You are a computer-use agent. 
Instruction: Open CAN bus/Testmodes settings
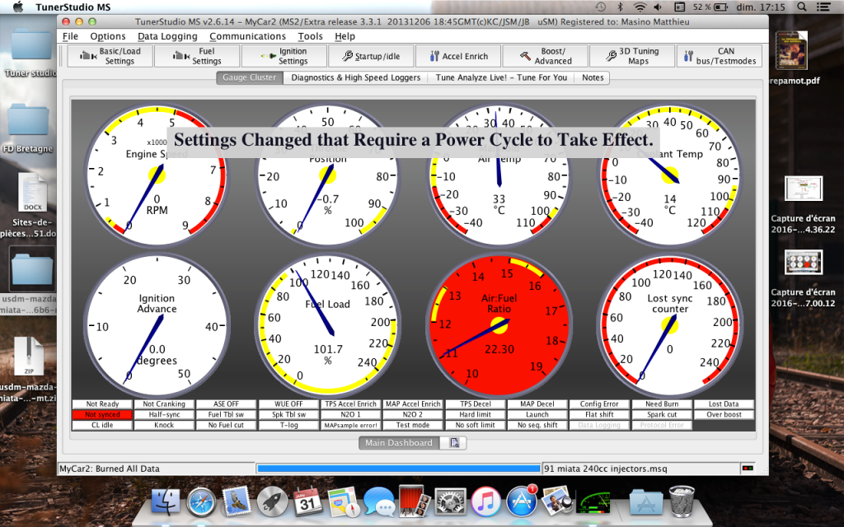coord(720,56)
